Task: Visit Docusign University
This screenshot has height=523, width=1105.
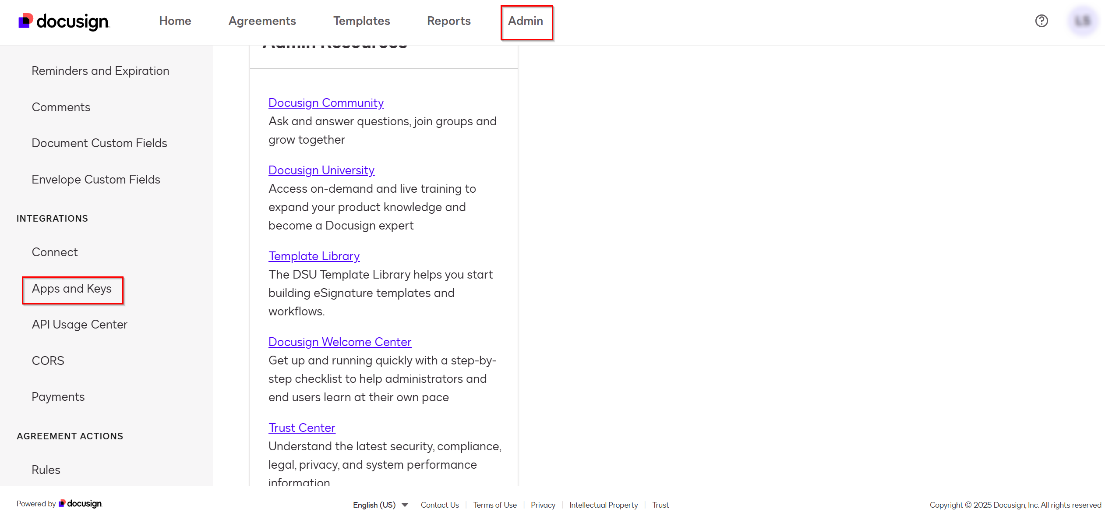Action: click(x=321, y=170)
